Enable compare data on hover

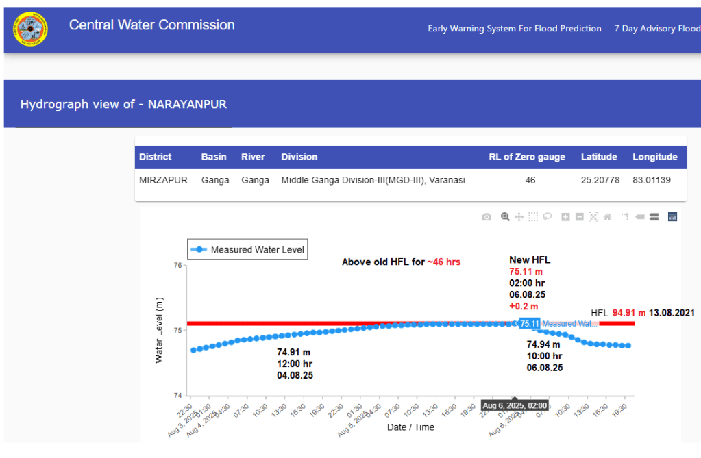[654, 217]
